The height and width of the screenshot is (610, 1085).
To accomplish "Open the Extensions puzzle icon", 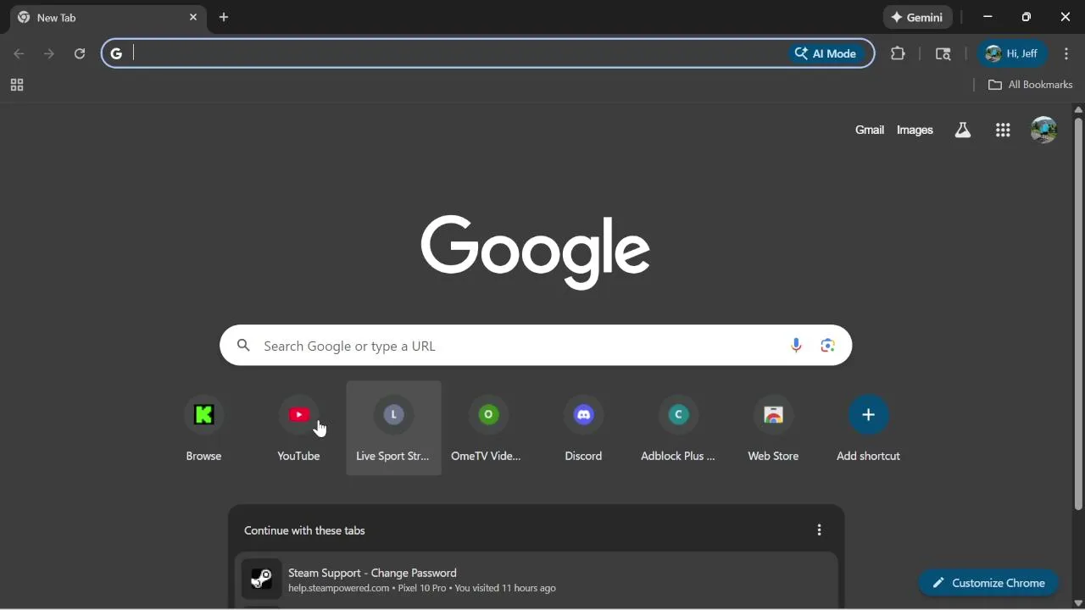I will [898, 53].
